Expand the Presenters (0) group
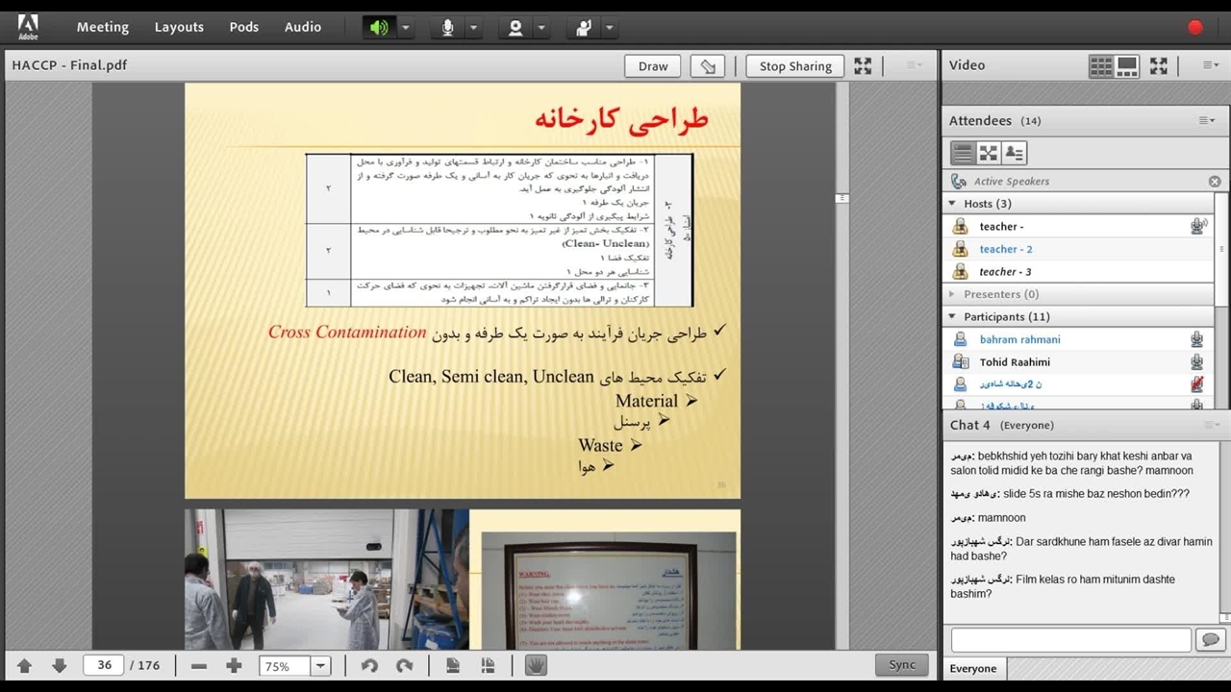This screenshot has height=692, width=1231. click(x=952, y=294)
